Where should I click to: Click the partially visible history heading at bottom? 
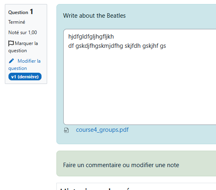coord(96,188)
